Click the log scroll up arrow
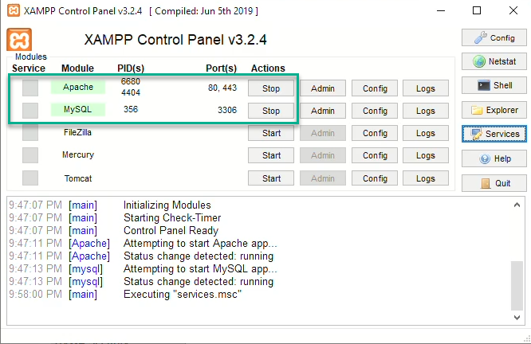The image size is (531, 344). [517, 205]
